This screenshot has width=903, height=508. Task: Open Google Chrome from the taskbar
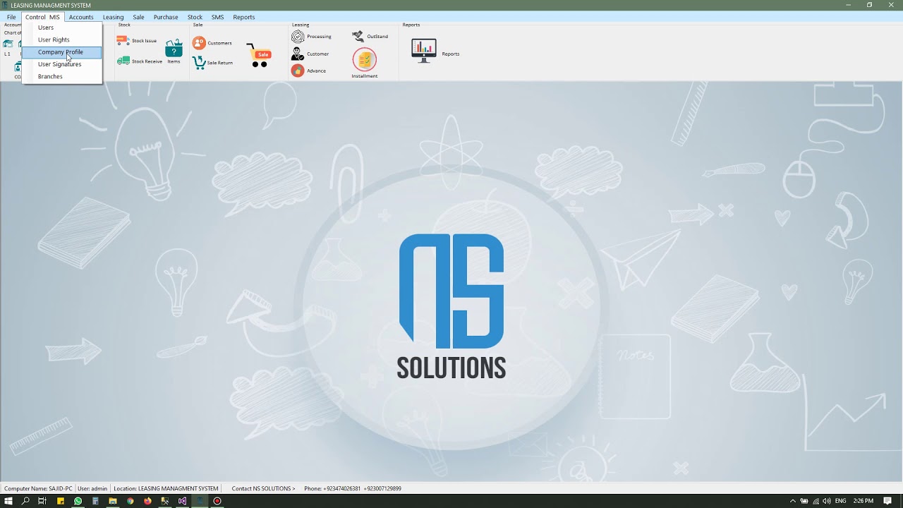[x=130, y=501]
